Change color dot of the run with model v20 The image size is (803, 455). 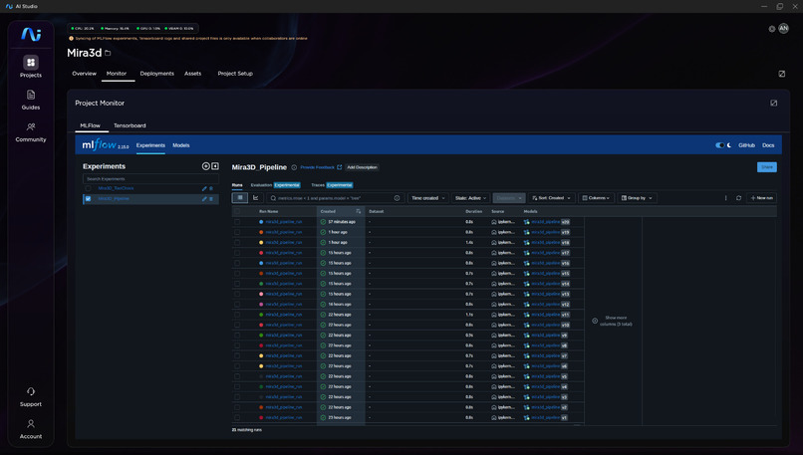261,222
